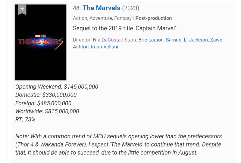Open The Marvels poster image

41,45
